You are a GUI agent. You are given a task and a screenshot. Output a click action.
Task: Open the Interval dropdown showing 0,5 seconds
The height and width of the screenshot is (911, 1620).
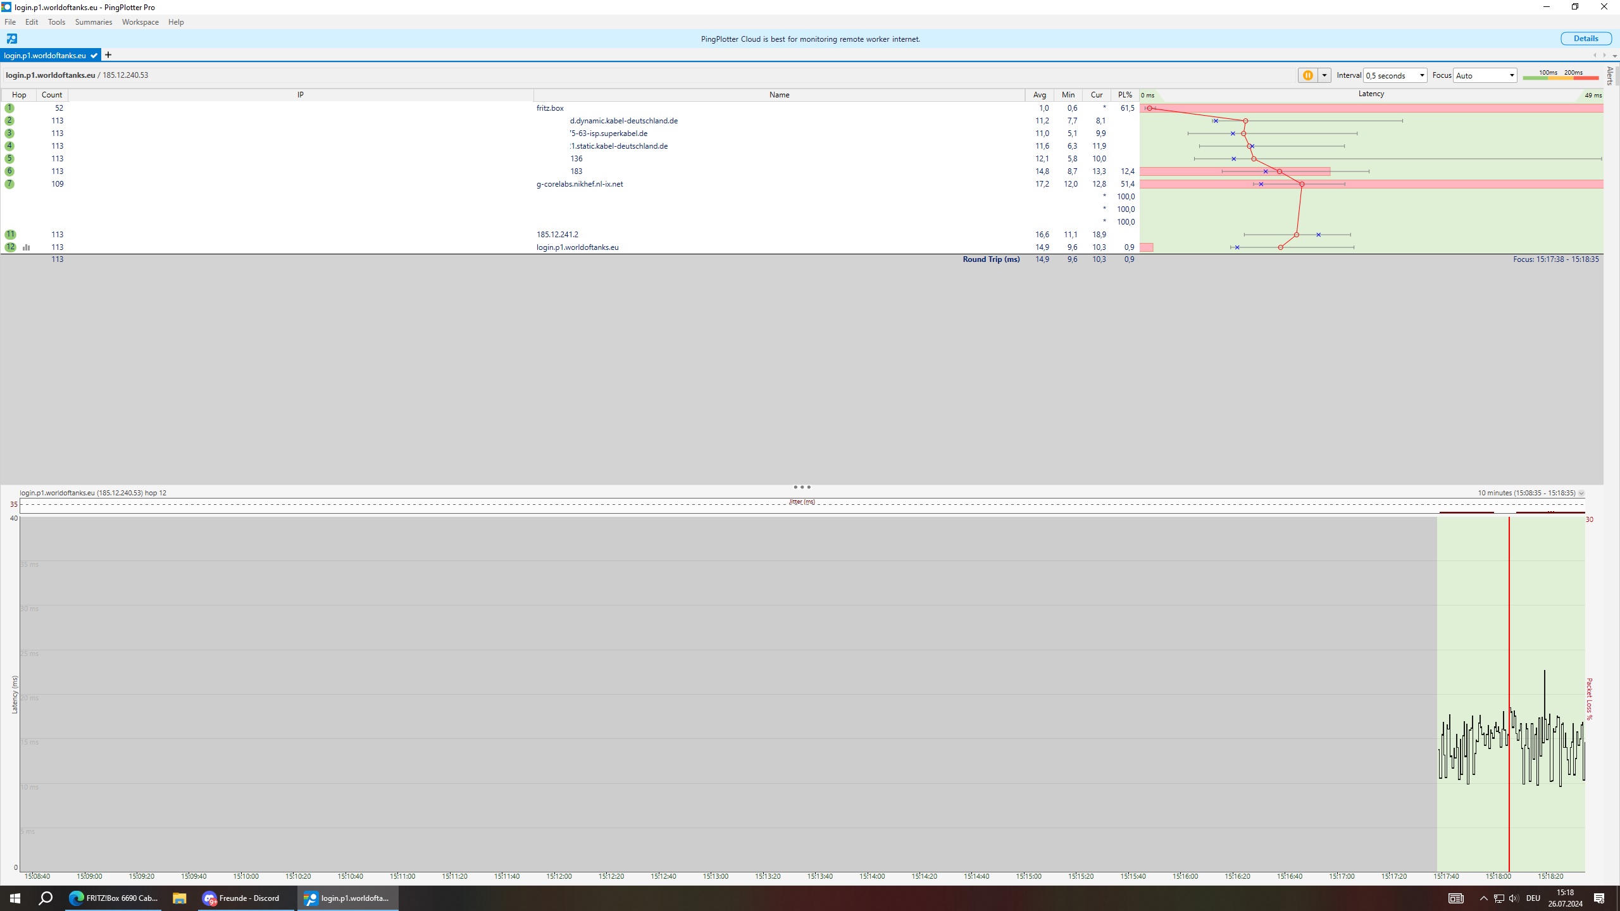pyautogui.click(x=1394, y=75)
